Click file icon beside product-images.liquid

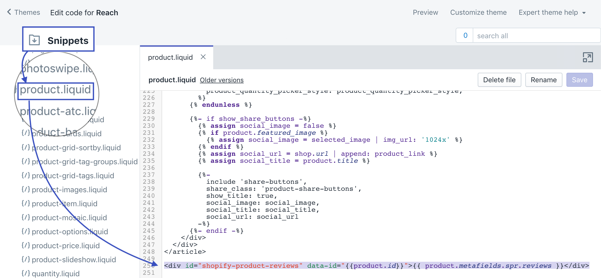(26, 189)
